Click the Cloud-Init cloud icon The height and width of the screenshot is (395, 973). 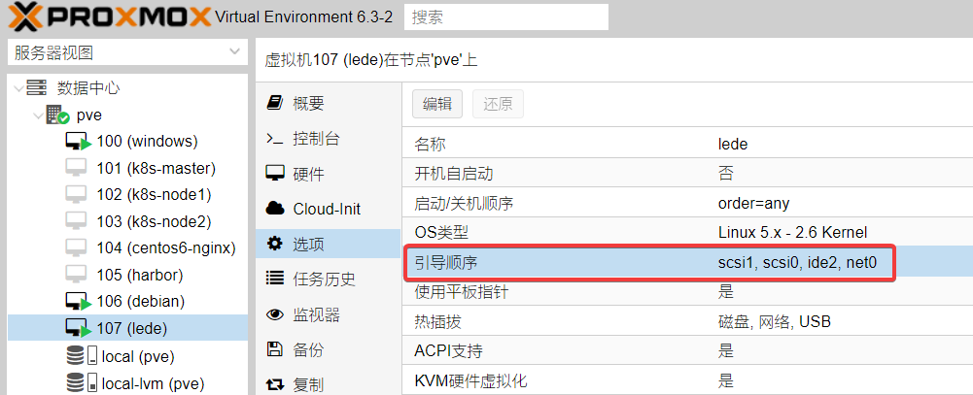(x=274, y=209)
